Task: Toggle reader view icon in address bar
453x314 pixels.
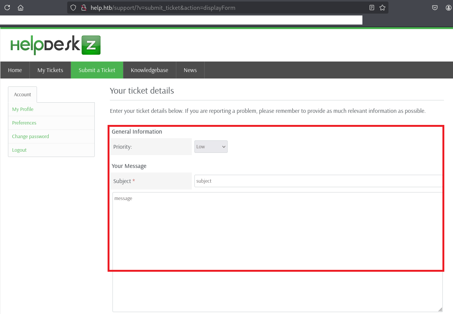Action: click(x=372, y=8)
